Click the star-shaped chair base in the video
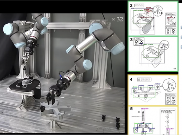 tap(56, 109)
